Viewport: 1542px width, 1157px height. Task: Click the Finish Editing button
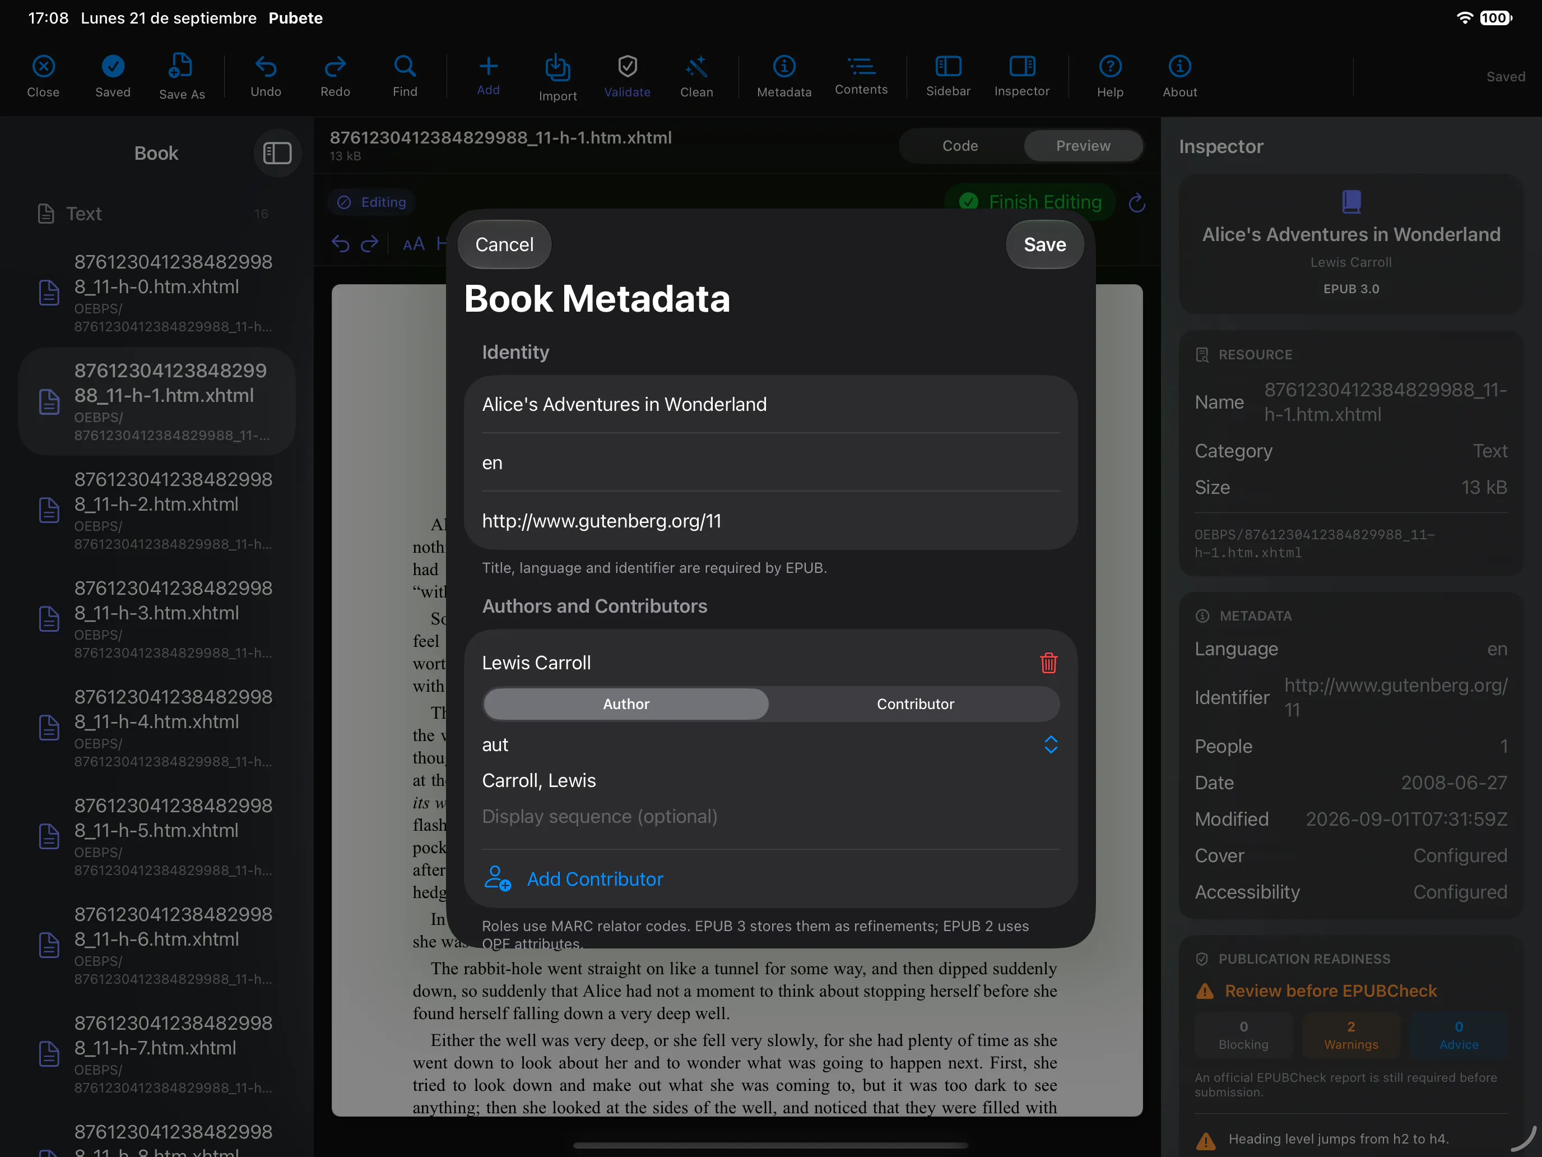pyautogui.click(x=1030, y=202)
